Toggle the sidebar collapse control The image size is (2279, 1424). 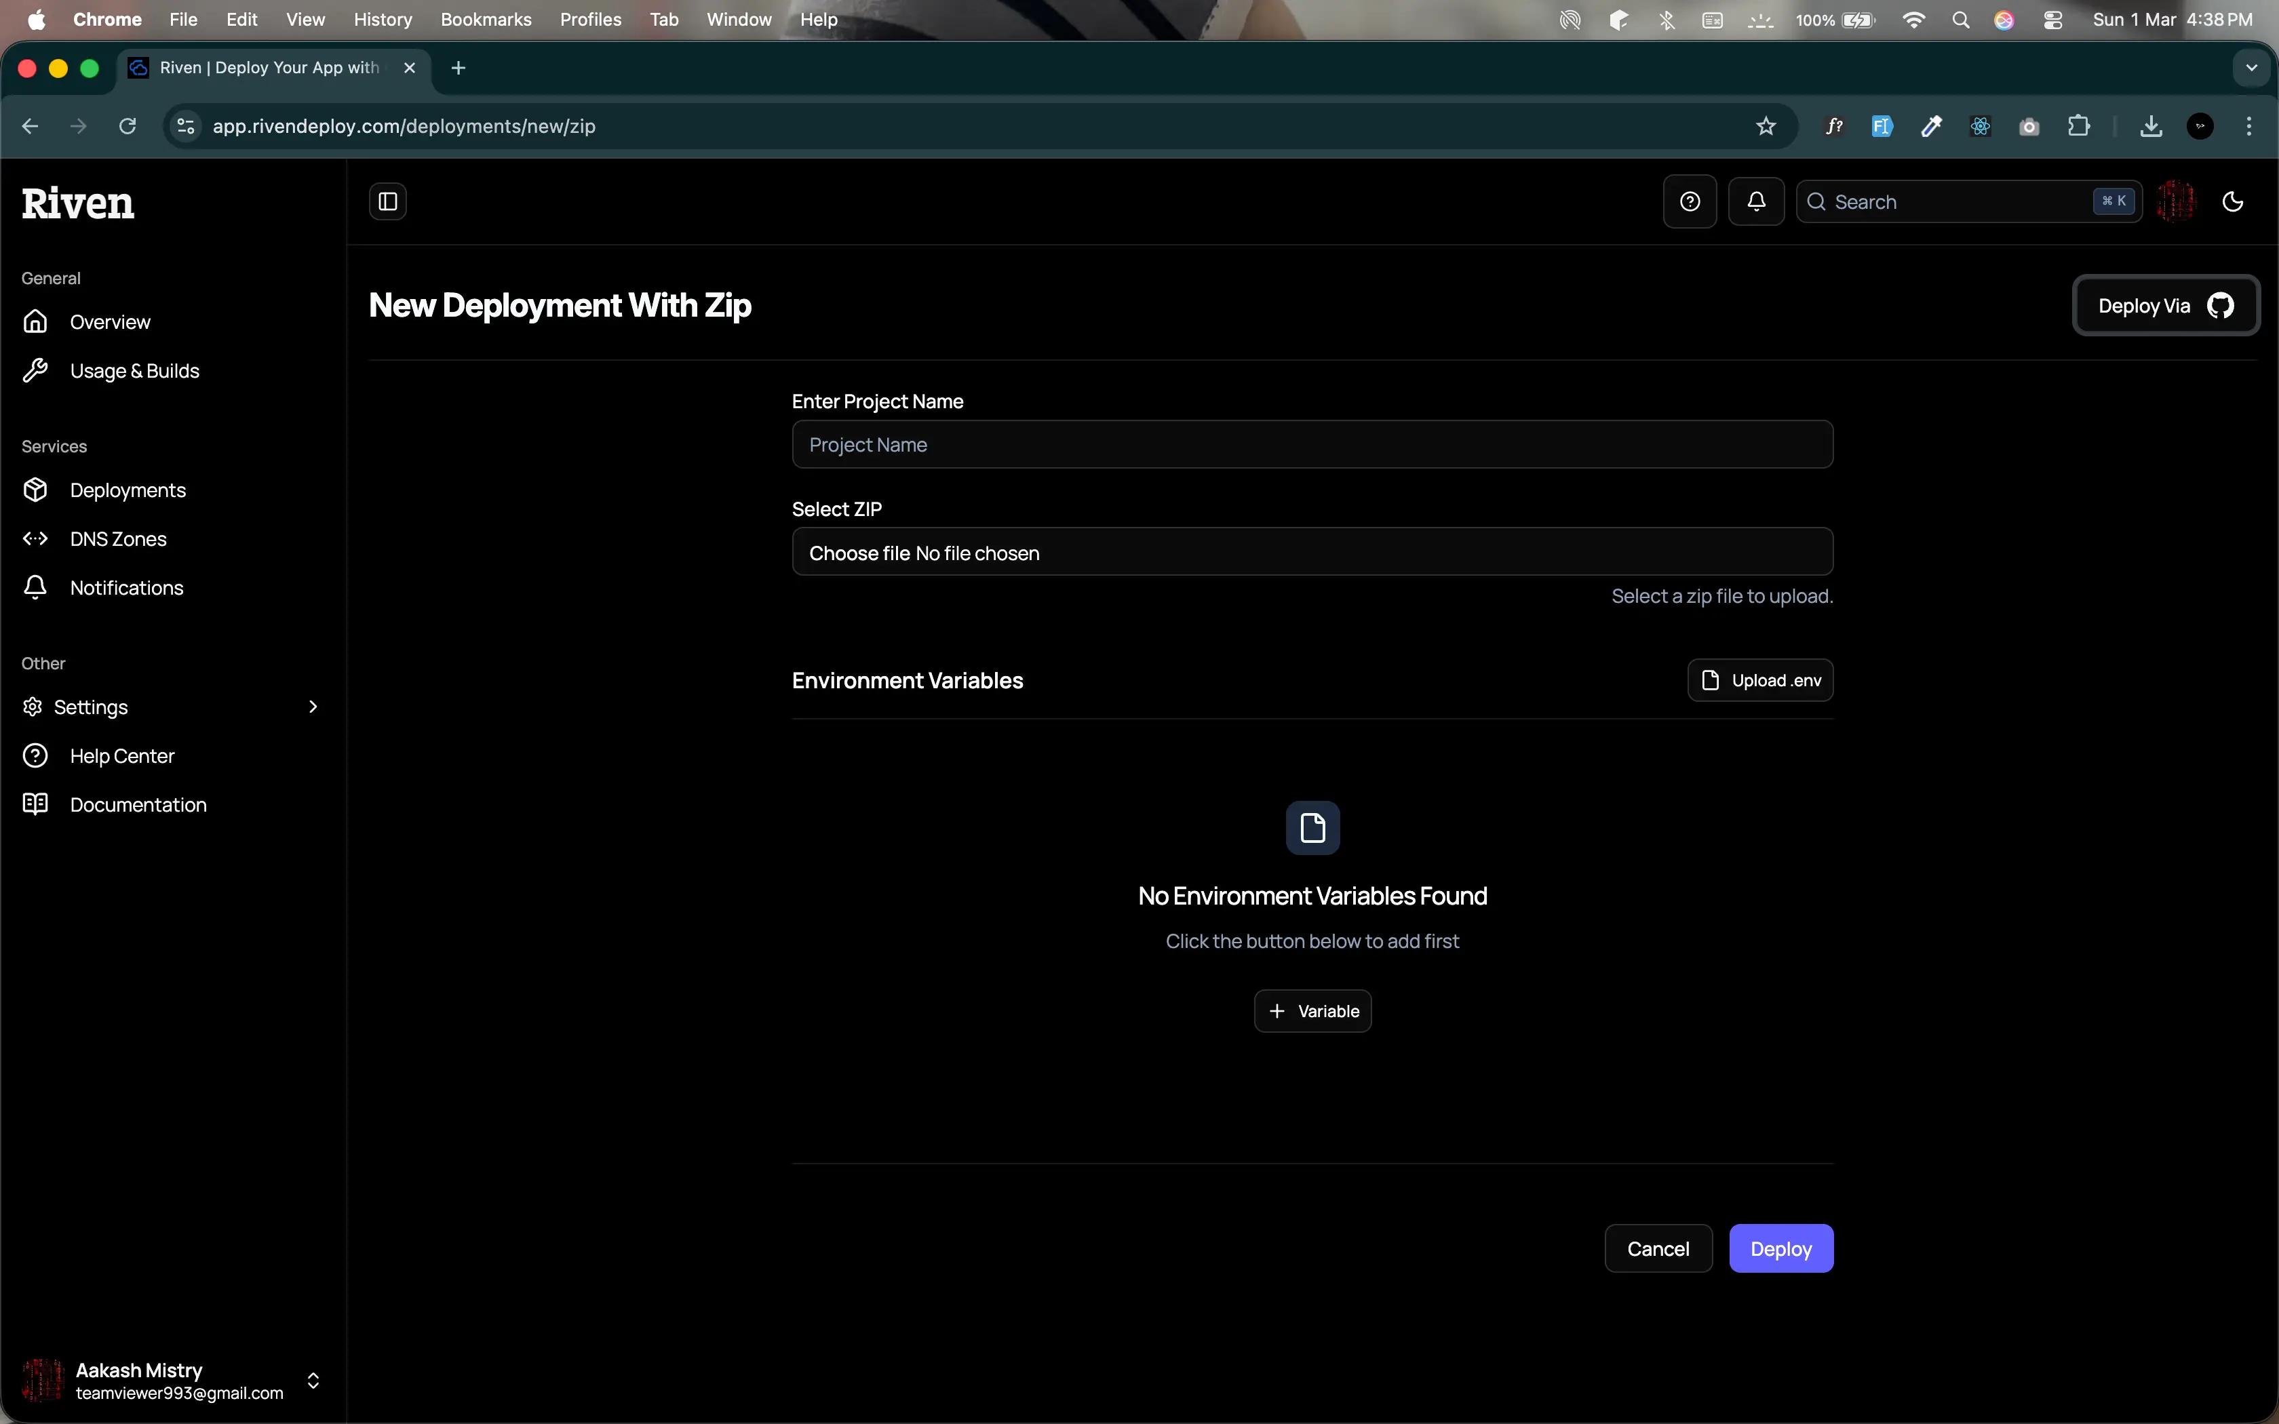pyautogui.click(x=387, y=201)
